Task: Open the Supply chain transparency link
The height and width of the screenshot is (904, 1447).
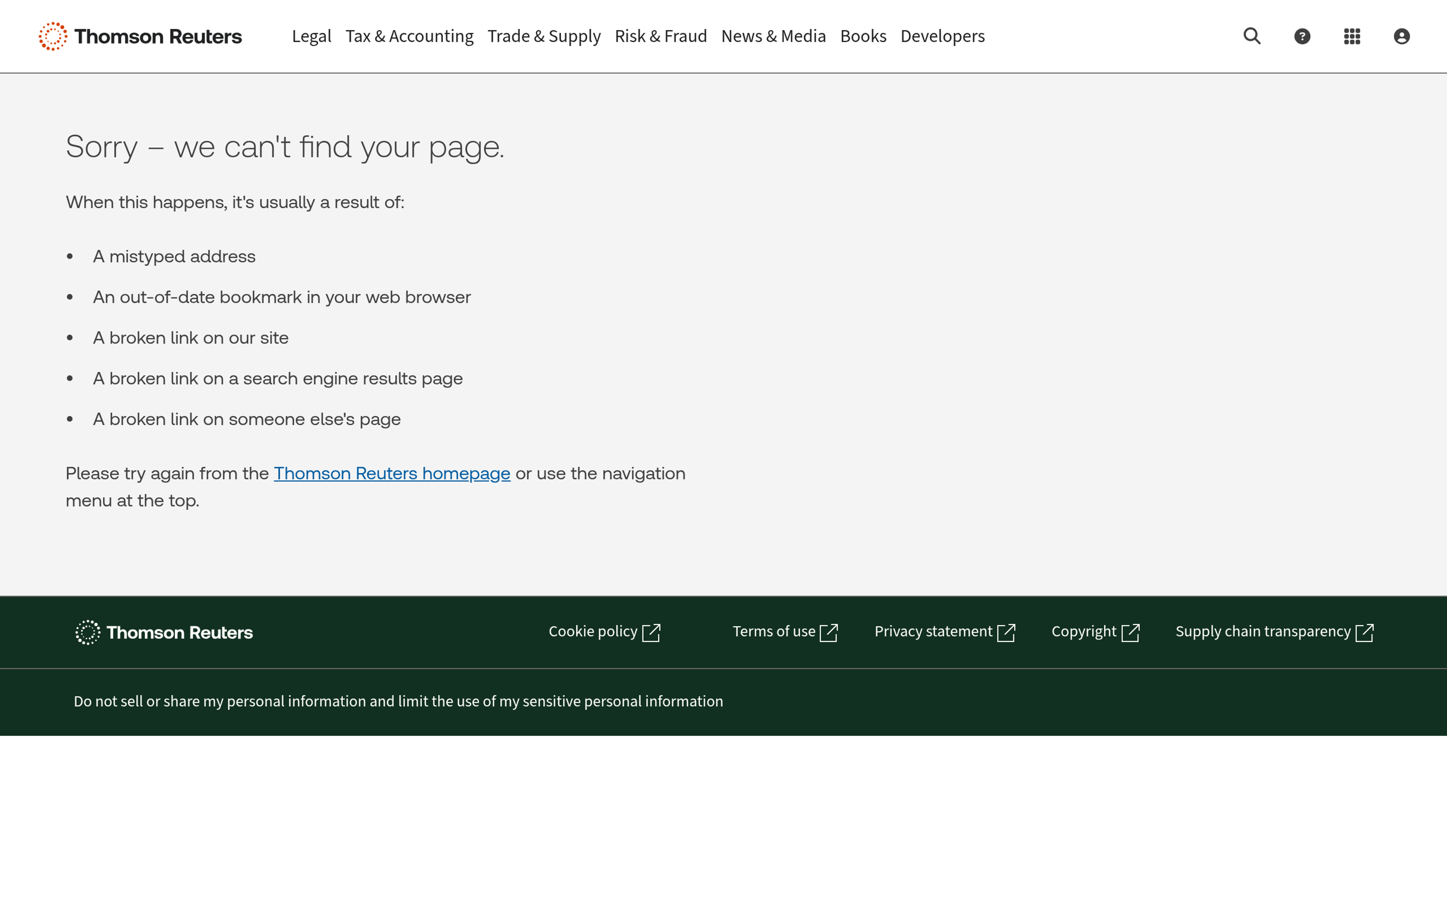Action: point(1275,632)
